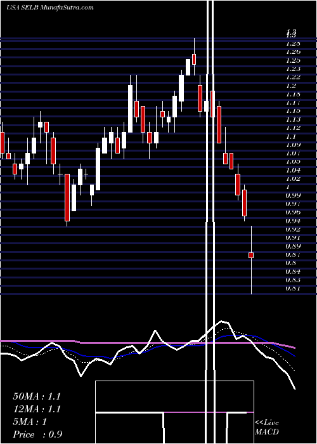Click the highest red candle near 1.26

(194, 59)
